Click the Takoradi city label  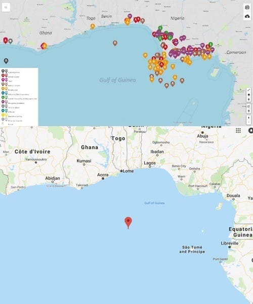tap(82, 185)
